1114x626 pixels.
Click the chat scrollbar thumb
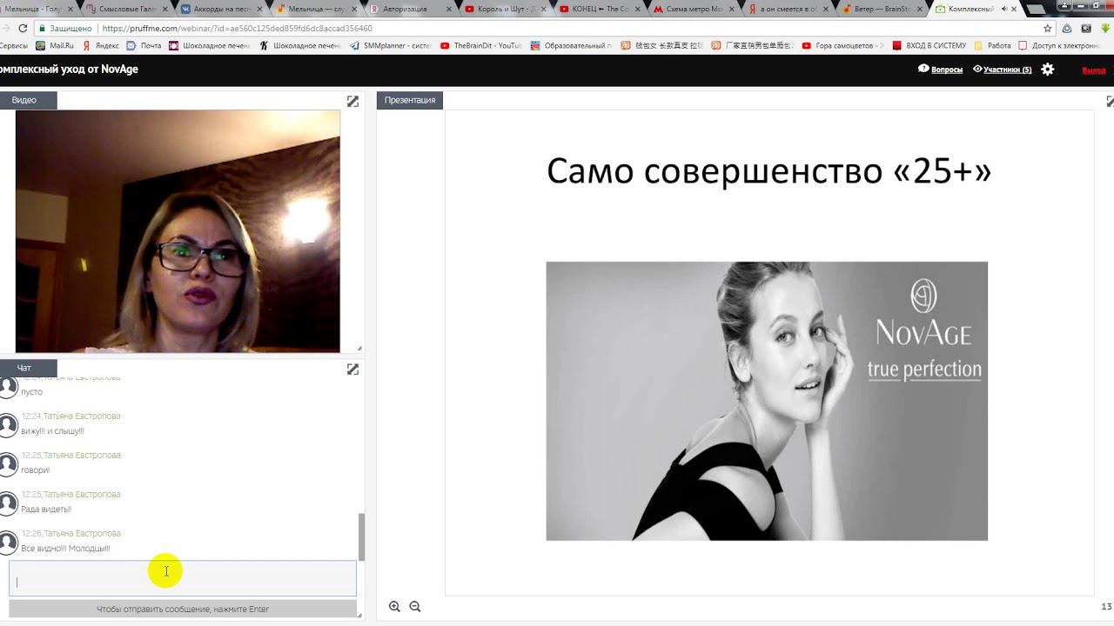click(x=362, y=536)
